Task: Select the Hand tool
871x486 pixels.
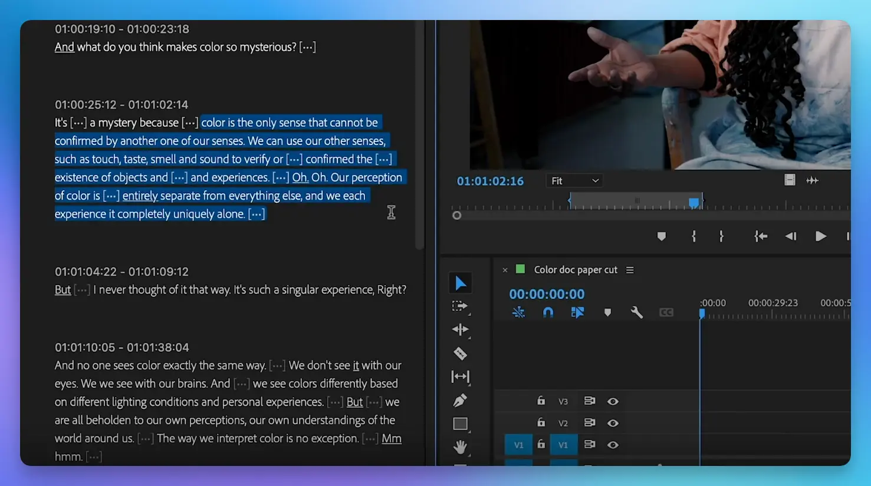Action: click(460, 447)
